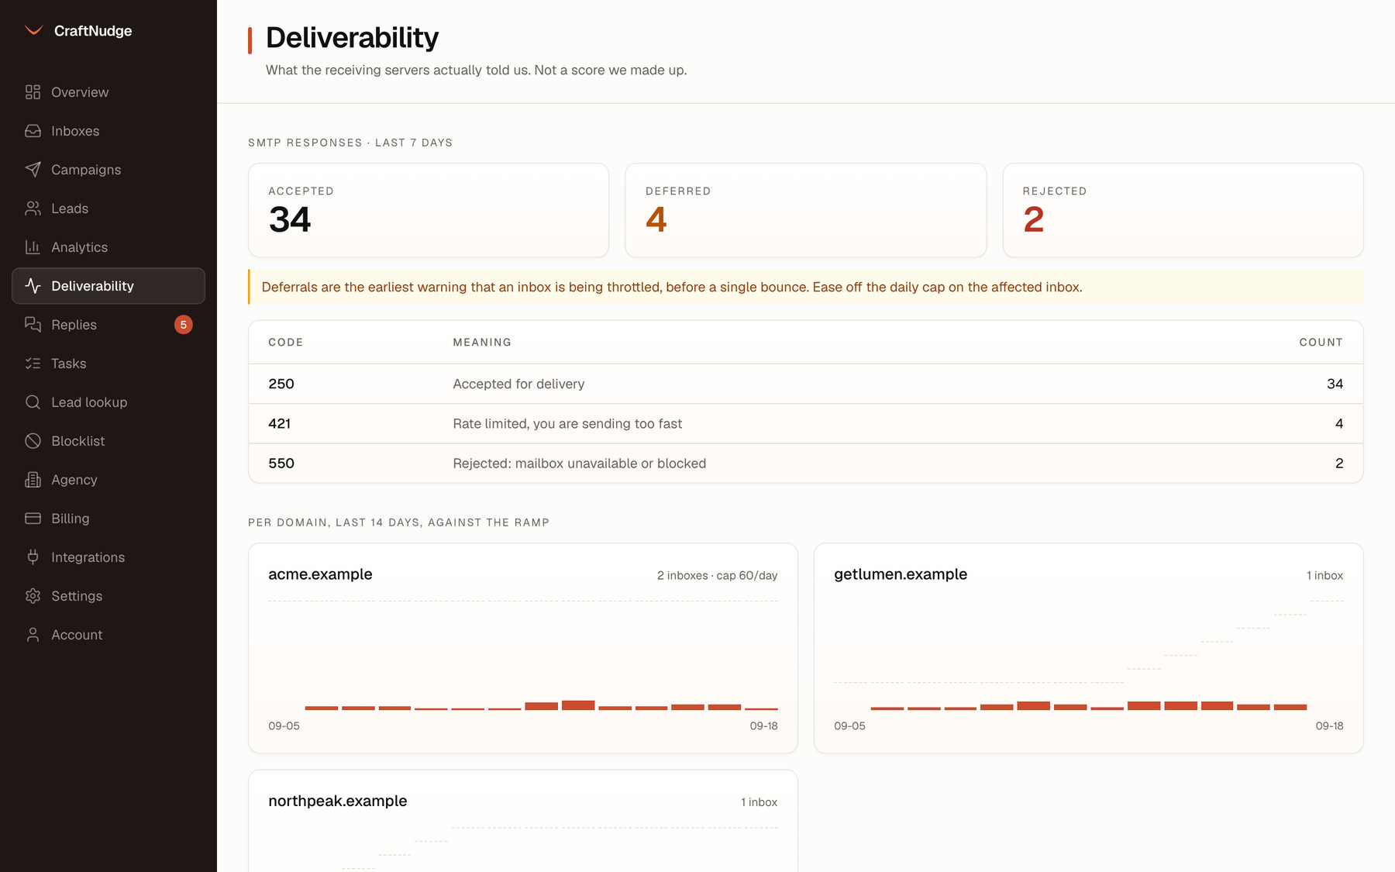Click '2 inboxes · cap 60/day' label
This screenshot has width=1395, height=872.
pyautogui.click(x=717, y=575)
